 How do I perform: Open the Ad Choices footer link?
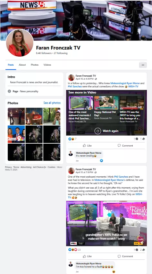coord(40,167)
